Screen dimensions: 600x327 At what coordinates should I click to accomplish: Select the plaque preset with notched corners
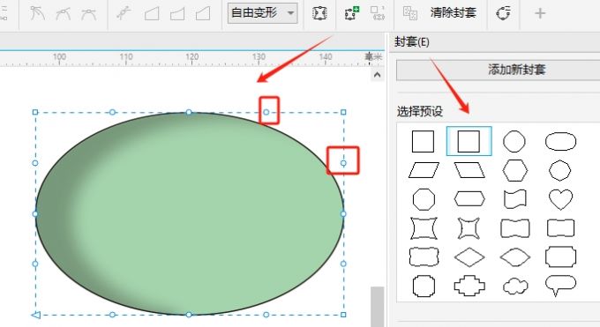560,256
